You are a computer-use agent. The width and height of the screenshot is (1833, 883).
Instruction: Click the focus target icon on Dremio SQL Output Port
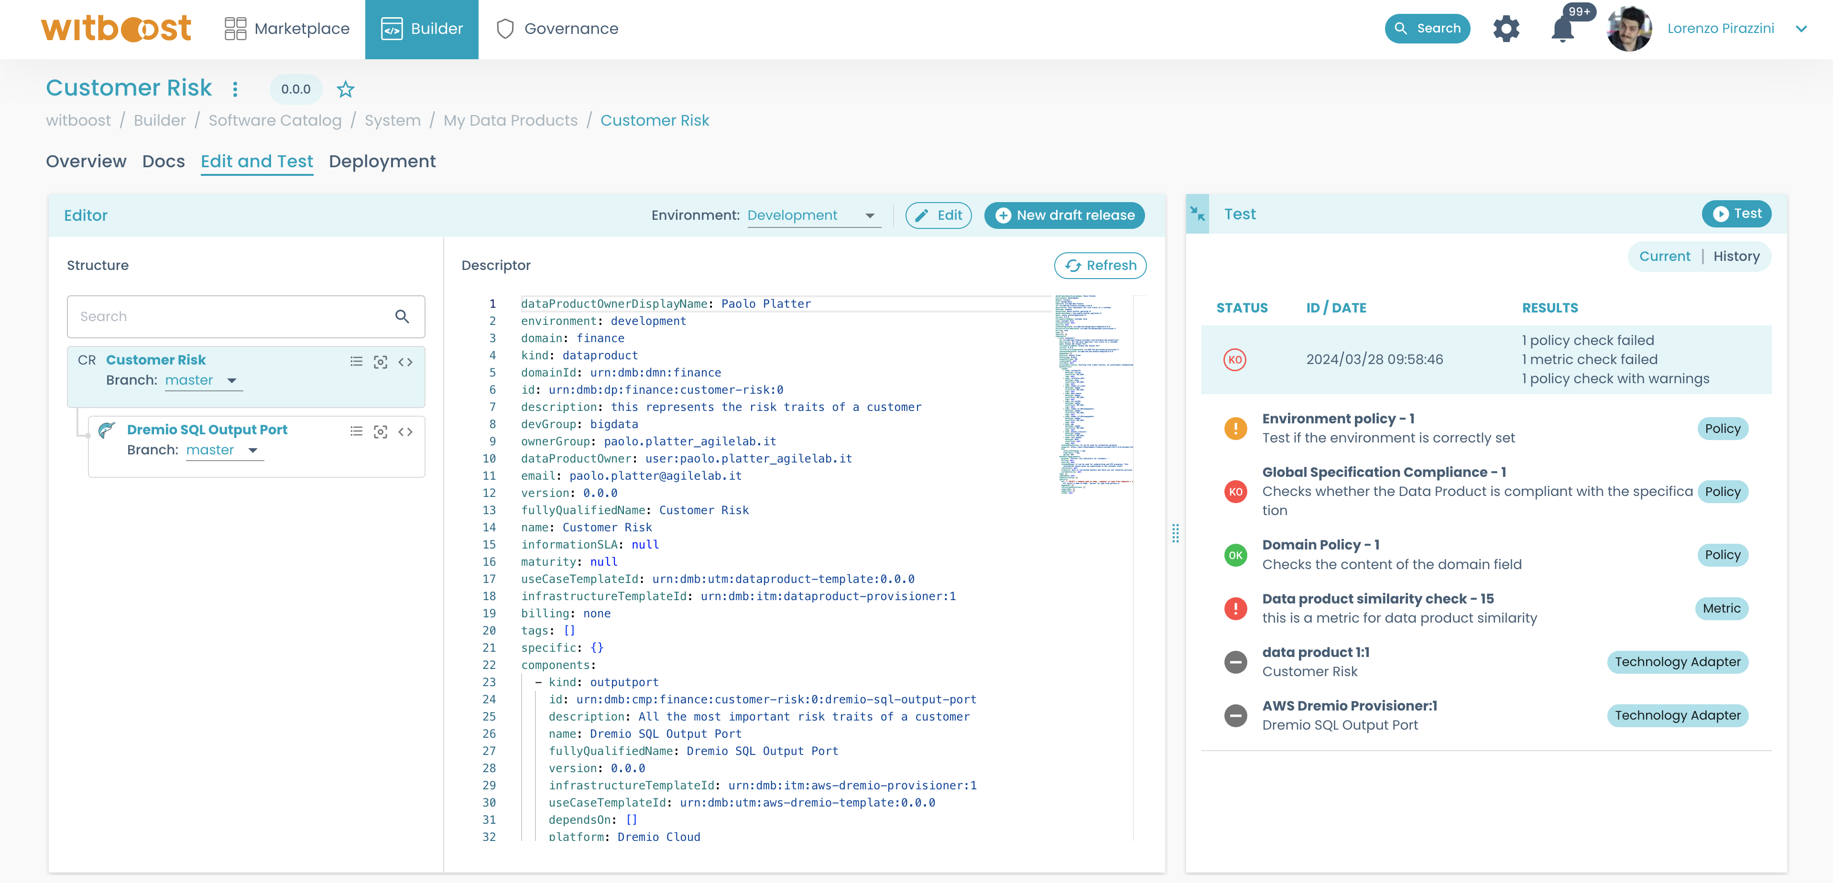pyautogui.click(x=381, y=431)
